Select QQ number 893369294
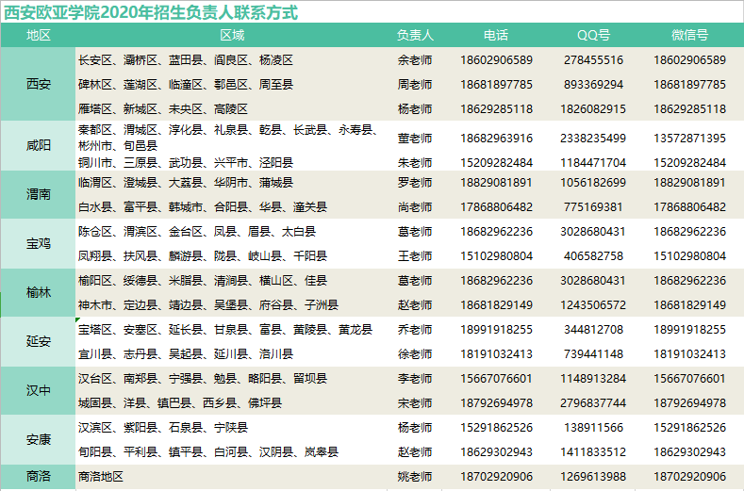Image resolution: width=744 pixels, height=491 pixels. [x=593, y=85]
